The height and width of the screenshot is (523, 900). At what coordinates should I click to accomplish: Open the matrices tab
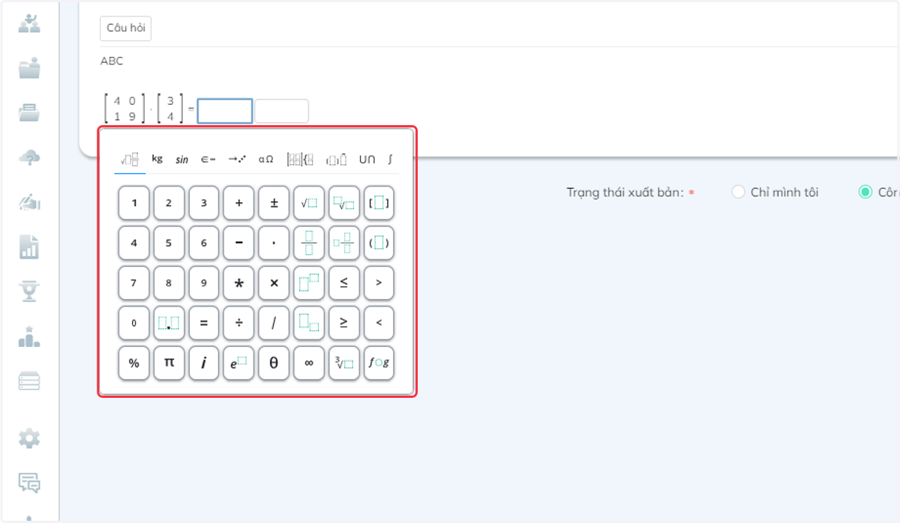[300, 159]
